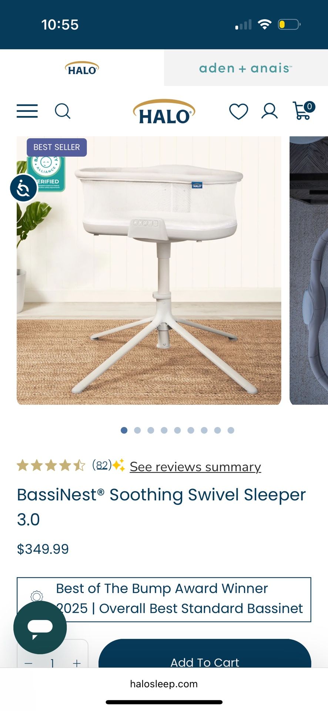
Task: Tap the next product image thumbnail
Action: pos(309,270)
